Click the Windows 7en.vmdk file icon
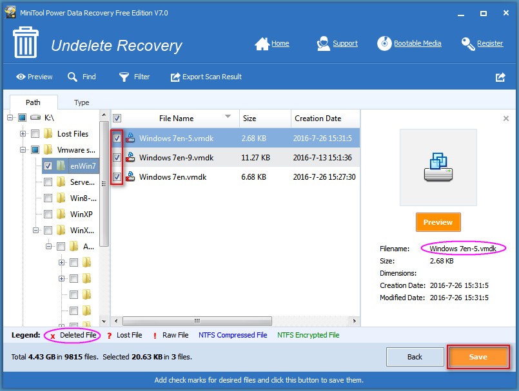 [x=130, y=176]
